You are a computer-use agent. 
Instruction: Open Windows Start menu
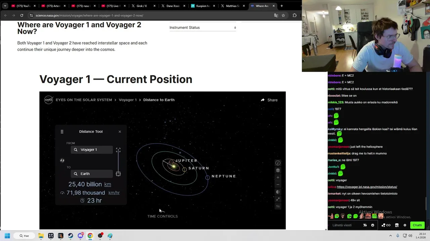[7, 236]
